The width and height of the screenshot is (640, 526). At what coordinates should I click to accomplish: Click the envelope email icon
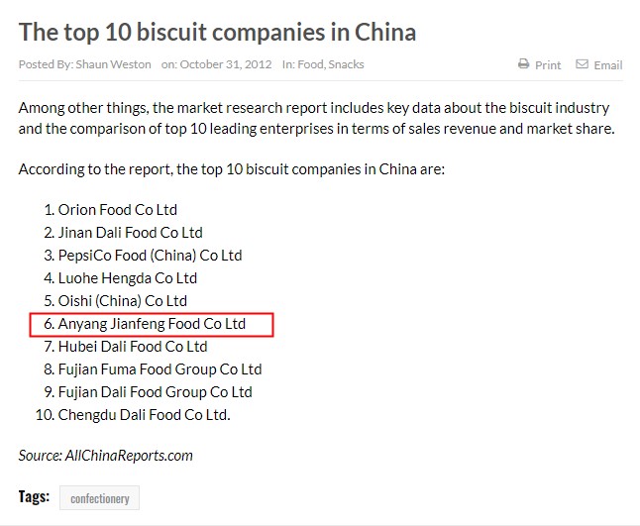582,64
